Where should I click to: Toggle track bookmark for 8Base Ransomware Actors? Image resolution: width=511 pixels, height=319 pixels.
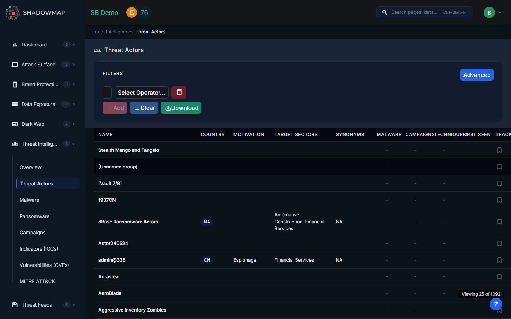499,222
